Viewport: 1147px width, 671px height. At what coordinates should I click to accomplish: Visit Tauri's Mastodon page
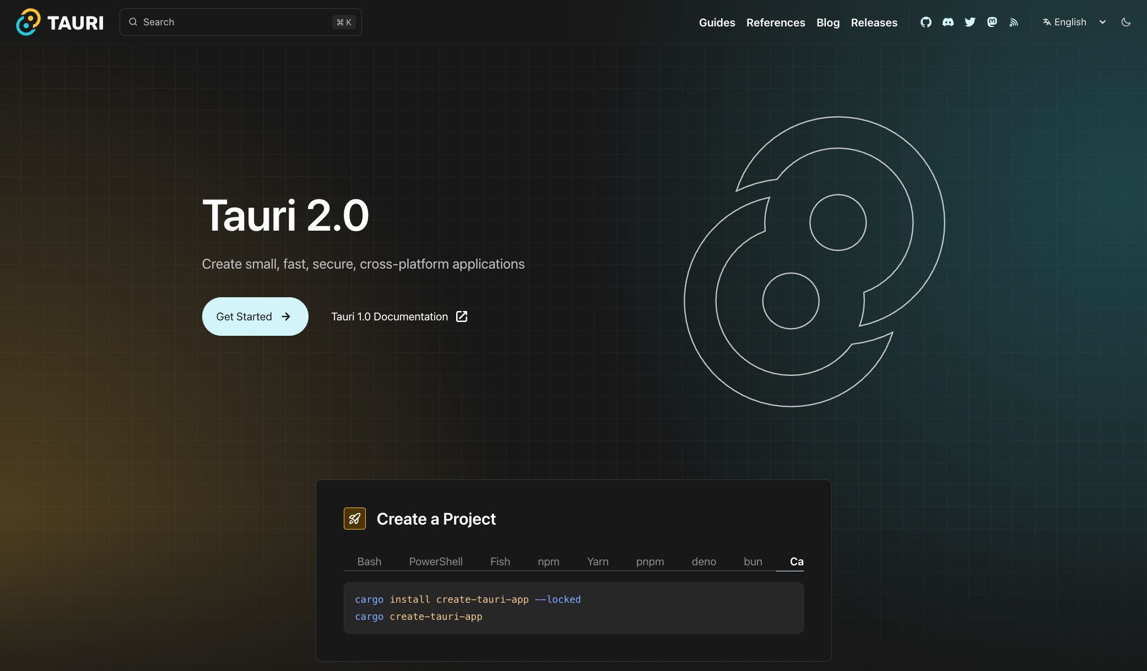[992, 22]
